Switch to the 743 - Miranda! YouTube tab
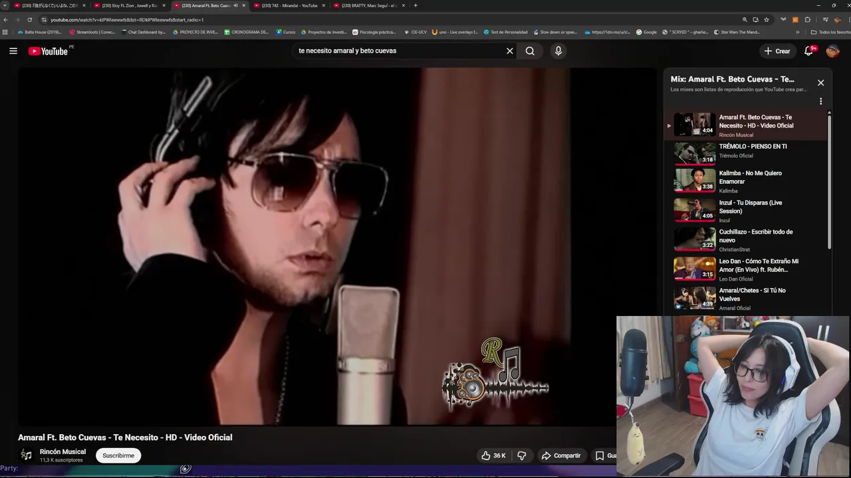 coord(289,5)
